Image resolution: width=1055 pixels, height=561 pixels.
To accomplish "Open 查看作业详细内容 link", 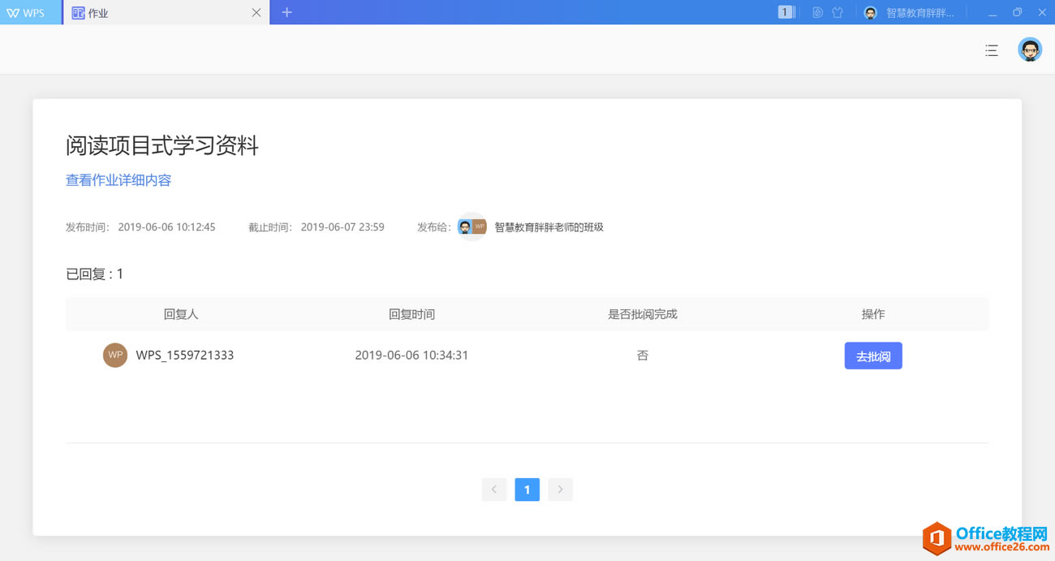I will (x=118, y=180).
